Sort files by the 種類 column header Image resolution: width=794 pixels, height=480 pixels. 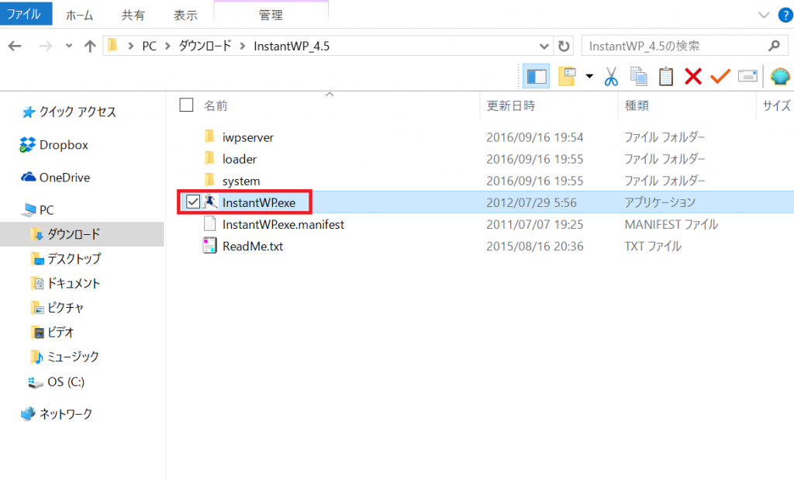tap(637, 105)
